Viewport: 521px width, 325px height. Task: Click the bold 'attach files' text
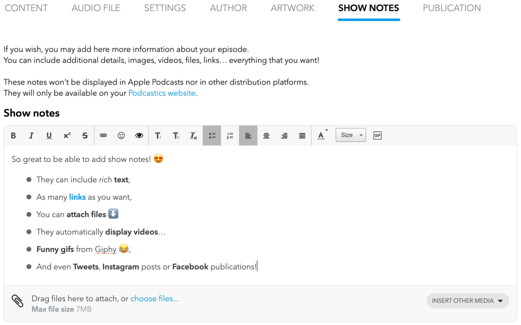coord(86,215)
